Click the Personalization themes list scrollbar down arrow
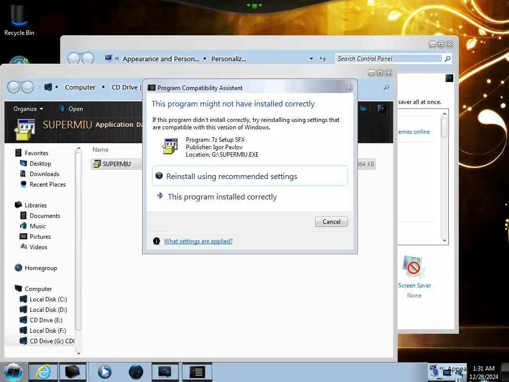Viewport: 509px width, 382px height. point(444,241)
